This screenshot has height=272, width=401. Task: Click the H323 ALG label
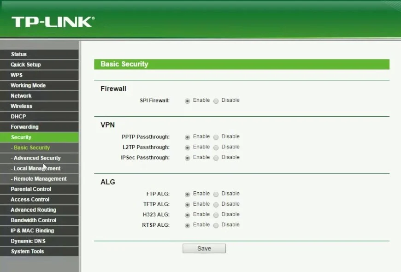pos(156,215)
